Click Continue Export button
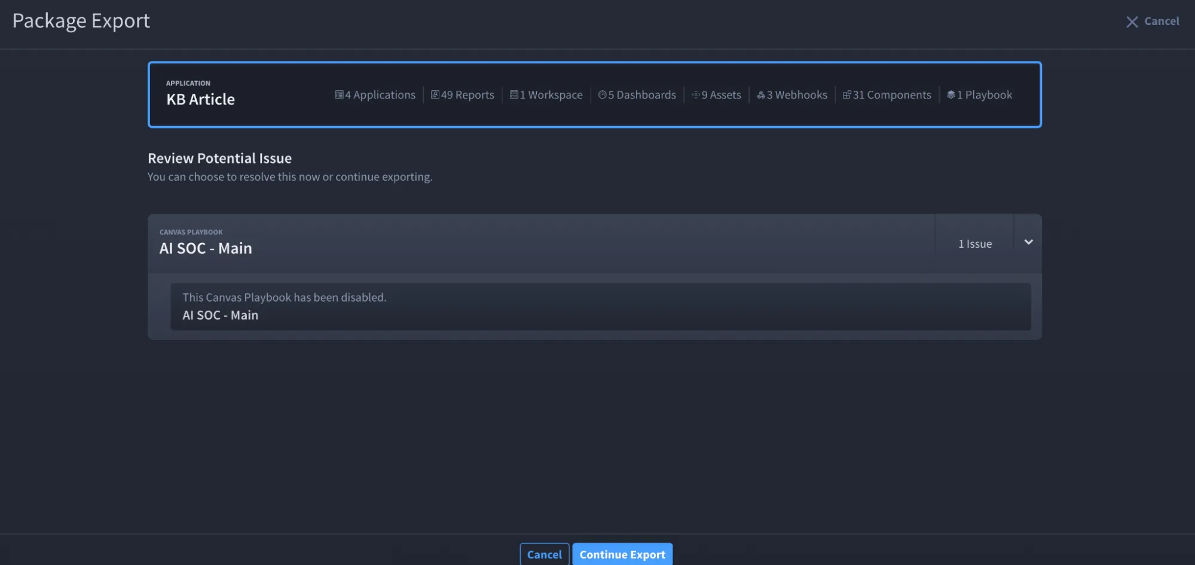 [622, 554]
